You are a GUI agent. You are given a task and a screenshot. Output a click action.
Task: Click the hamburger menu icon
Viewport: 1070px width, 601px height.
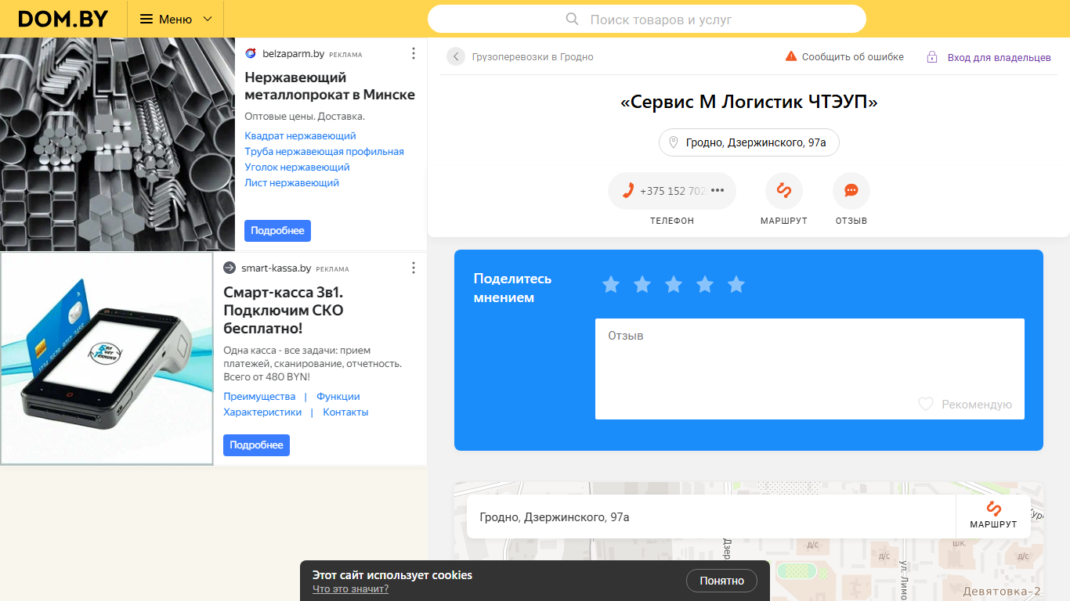(x=146, y=19)
